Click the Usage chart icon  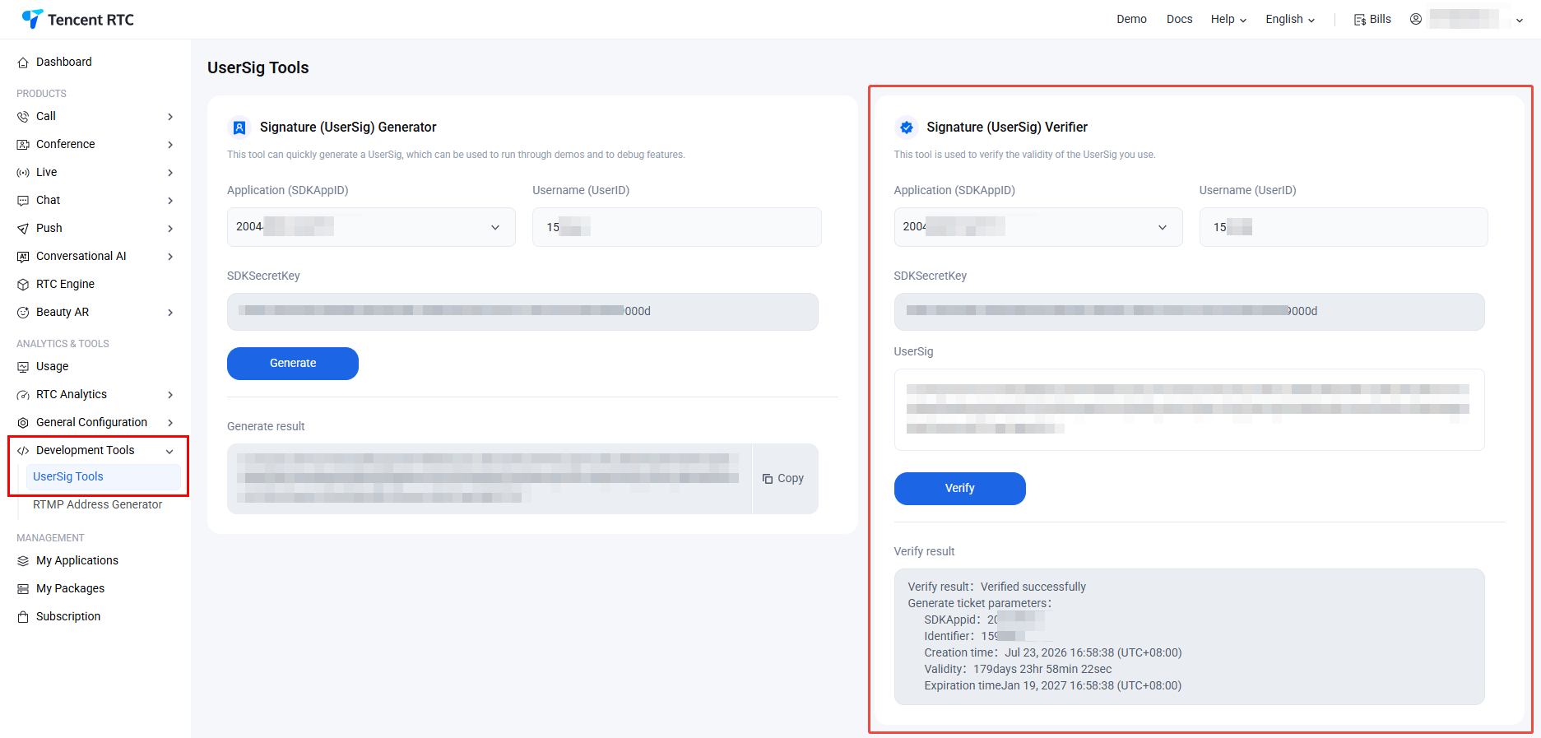23,367
